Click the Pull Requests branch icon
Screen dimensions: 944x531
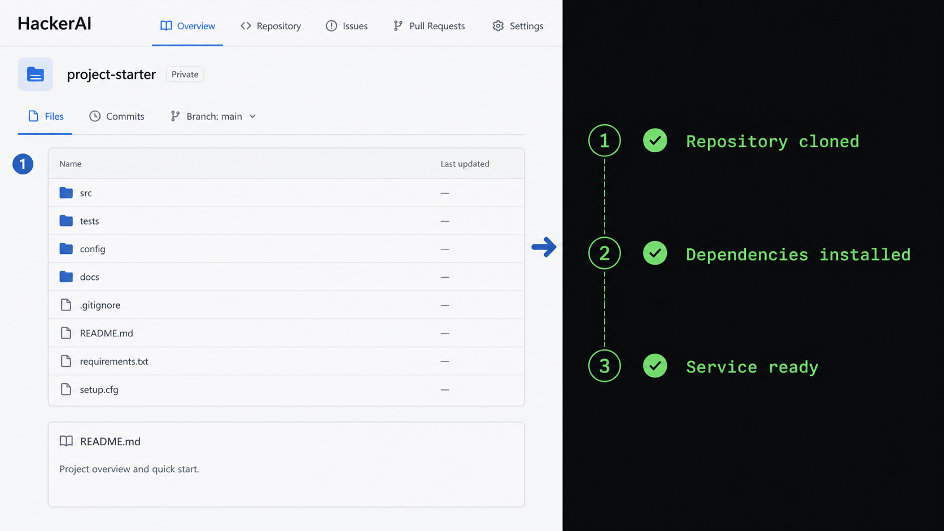click(x=398, y=26)
